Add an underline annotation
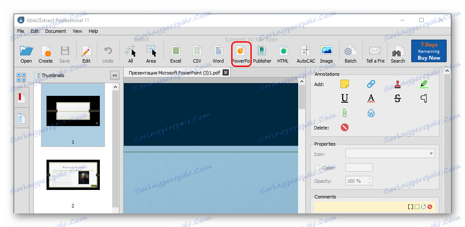This screenshot has width=465, height=227. [x=345, y=98]
